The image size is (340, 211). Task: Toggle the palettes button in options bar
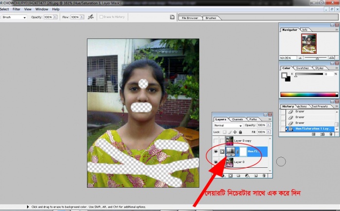tap(172, 17)
